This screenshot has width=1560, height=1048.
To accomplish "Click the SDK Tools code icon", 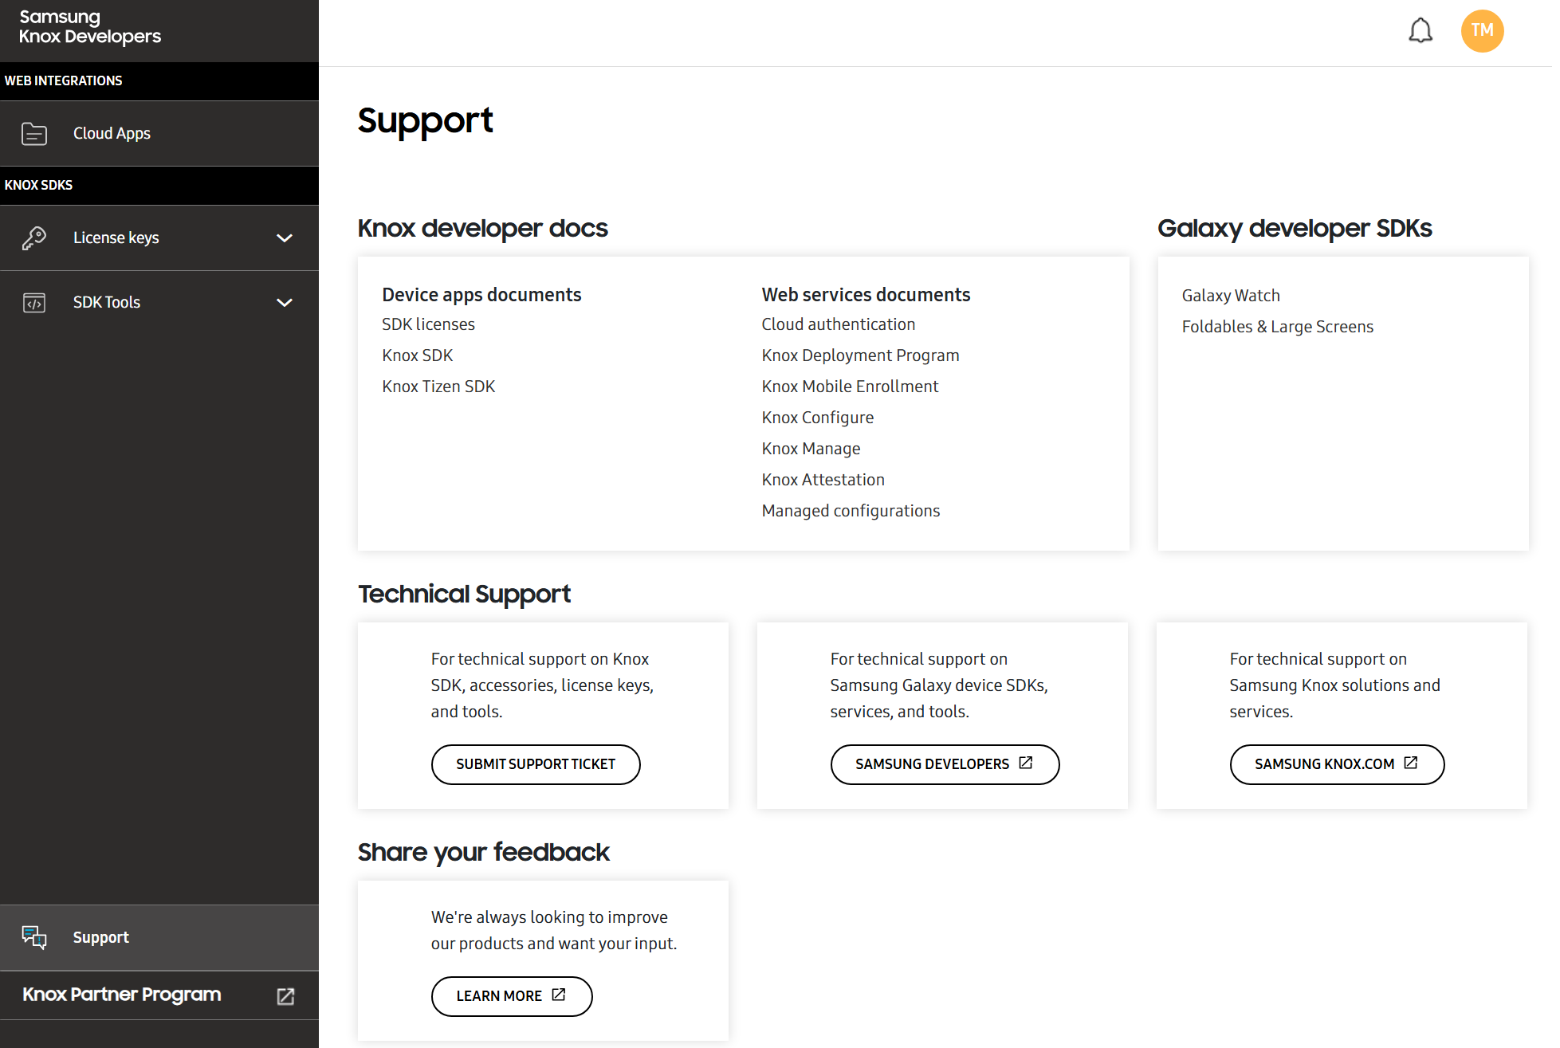I will coord(34,303).
